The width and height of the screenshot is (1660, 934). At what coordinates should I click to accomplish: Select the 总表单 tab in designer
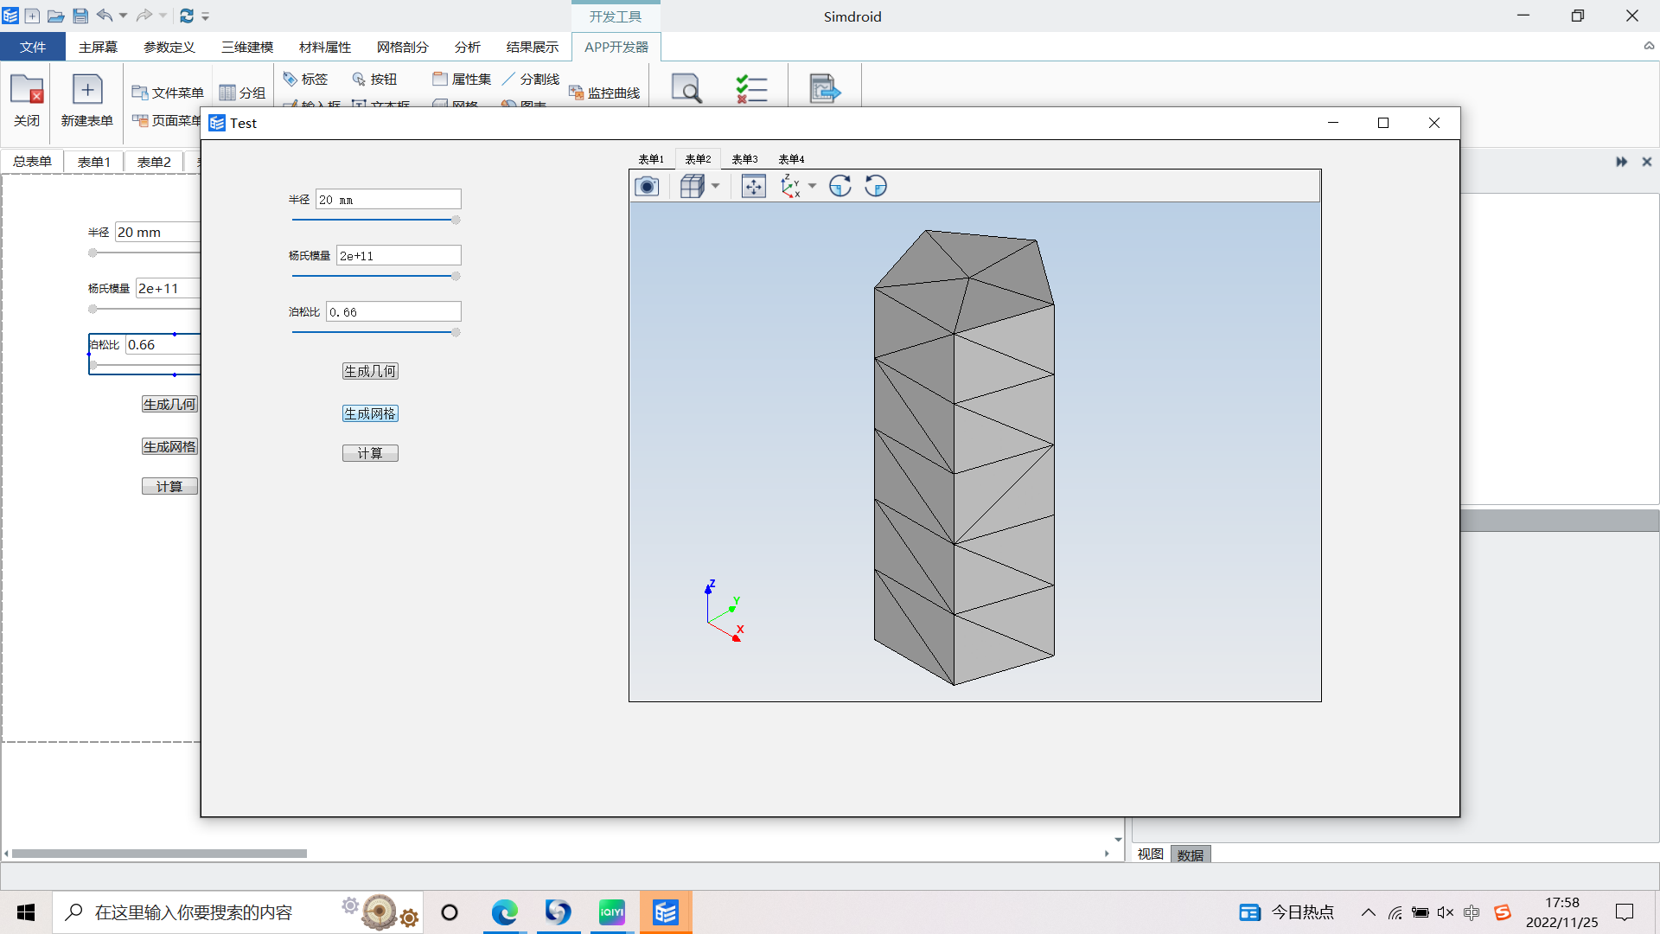point(32,162)
